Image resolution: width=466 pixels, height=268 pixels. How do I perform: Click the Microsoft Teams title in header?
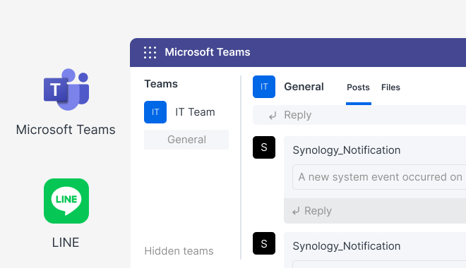coord(208,52)
